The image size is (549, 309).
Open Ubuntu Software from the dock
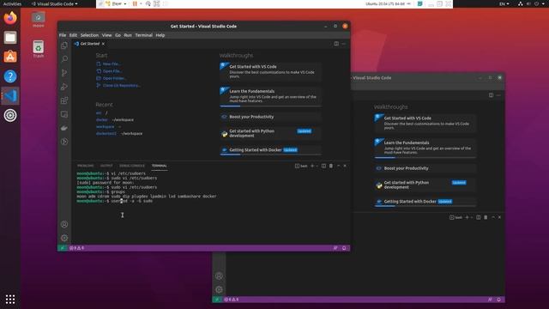[10, 57]
